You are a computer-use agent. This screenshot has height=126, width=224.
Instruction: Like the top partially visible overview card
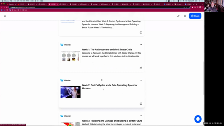(141, 32)
